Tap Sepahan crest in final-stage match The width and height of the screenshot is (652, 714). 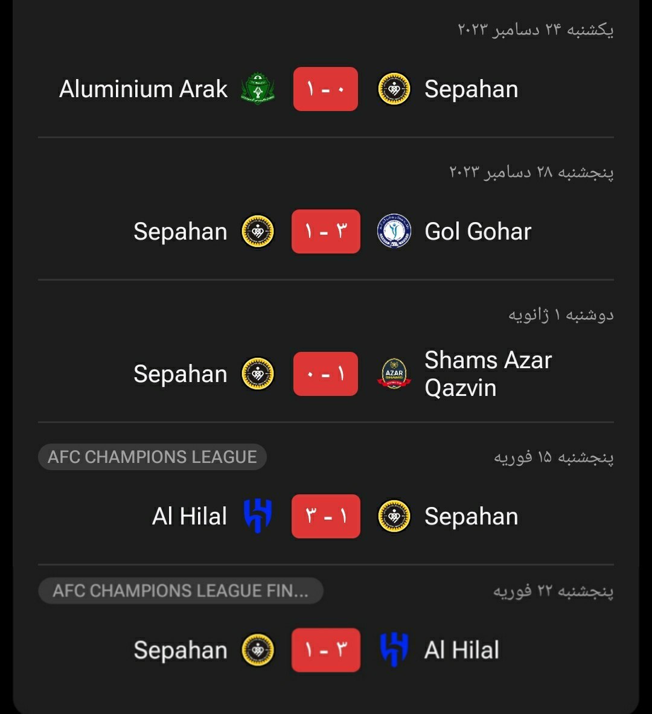point(258,650)
